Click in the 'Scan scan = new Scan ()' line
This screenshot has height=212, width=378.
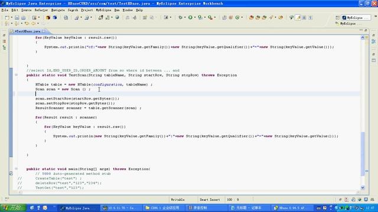(x=63, y=89)
